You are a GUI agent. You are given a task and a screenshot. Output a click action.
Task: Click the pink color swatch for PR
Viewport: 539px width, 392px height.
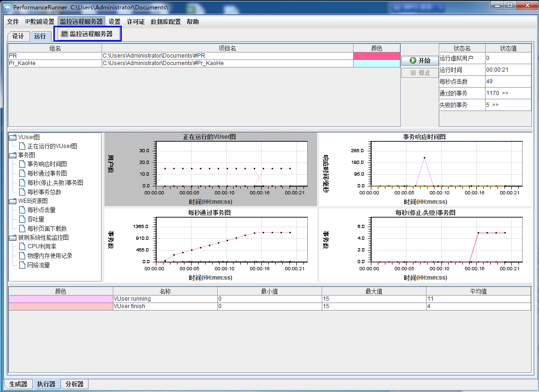(x=377, y=56)
